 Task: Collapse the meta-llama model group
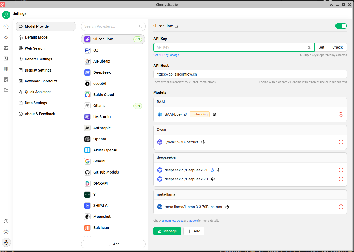(x=250, y=194)
